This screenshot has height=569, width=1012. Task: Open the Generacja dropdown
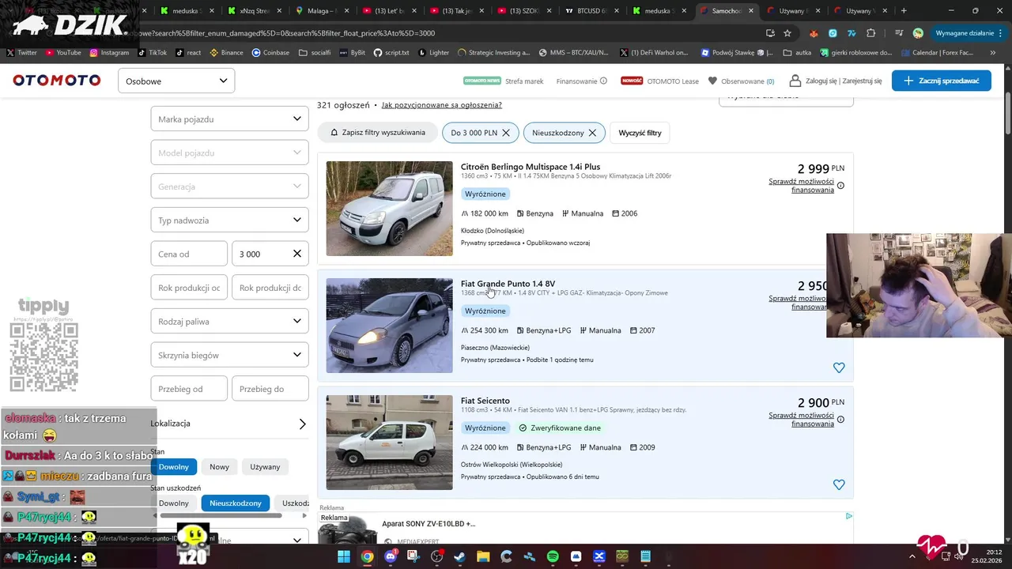pos(229,187)
